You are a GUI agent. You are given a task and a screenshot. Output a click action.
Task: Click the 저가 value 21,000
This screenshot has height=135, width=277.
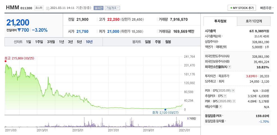coord(113,31)
